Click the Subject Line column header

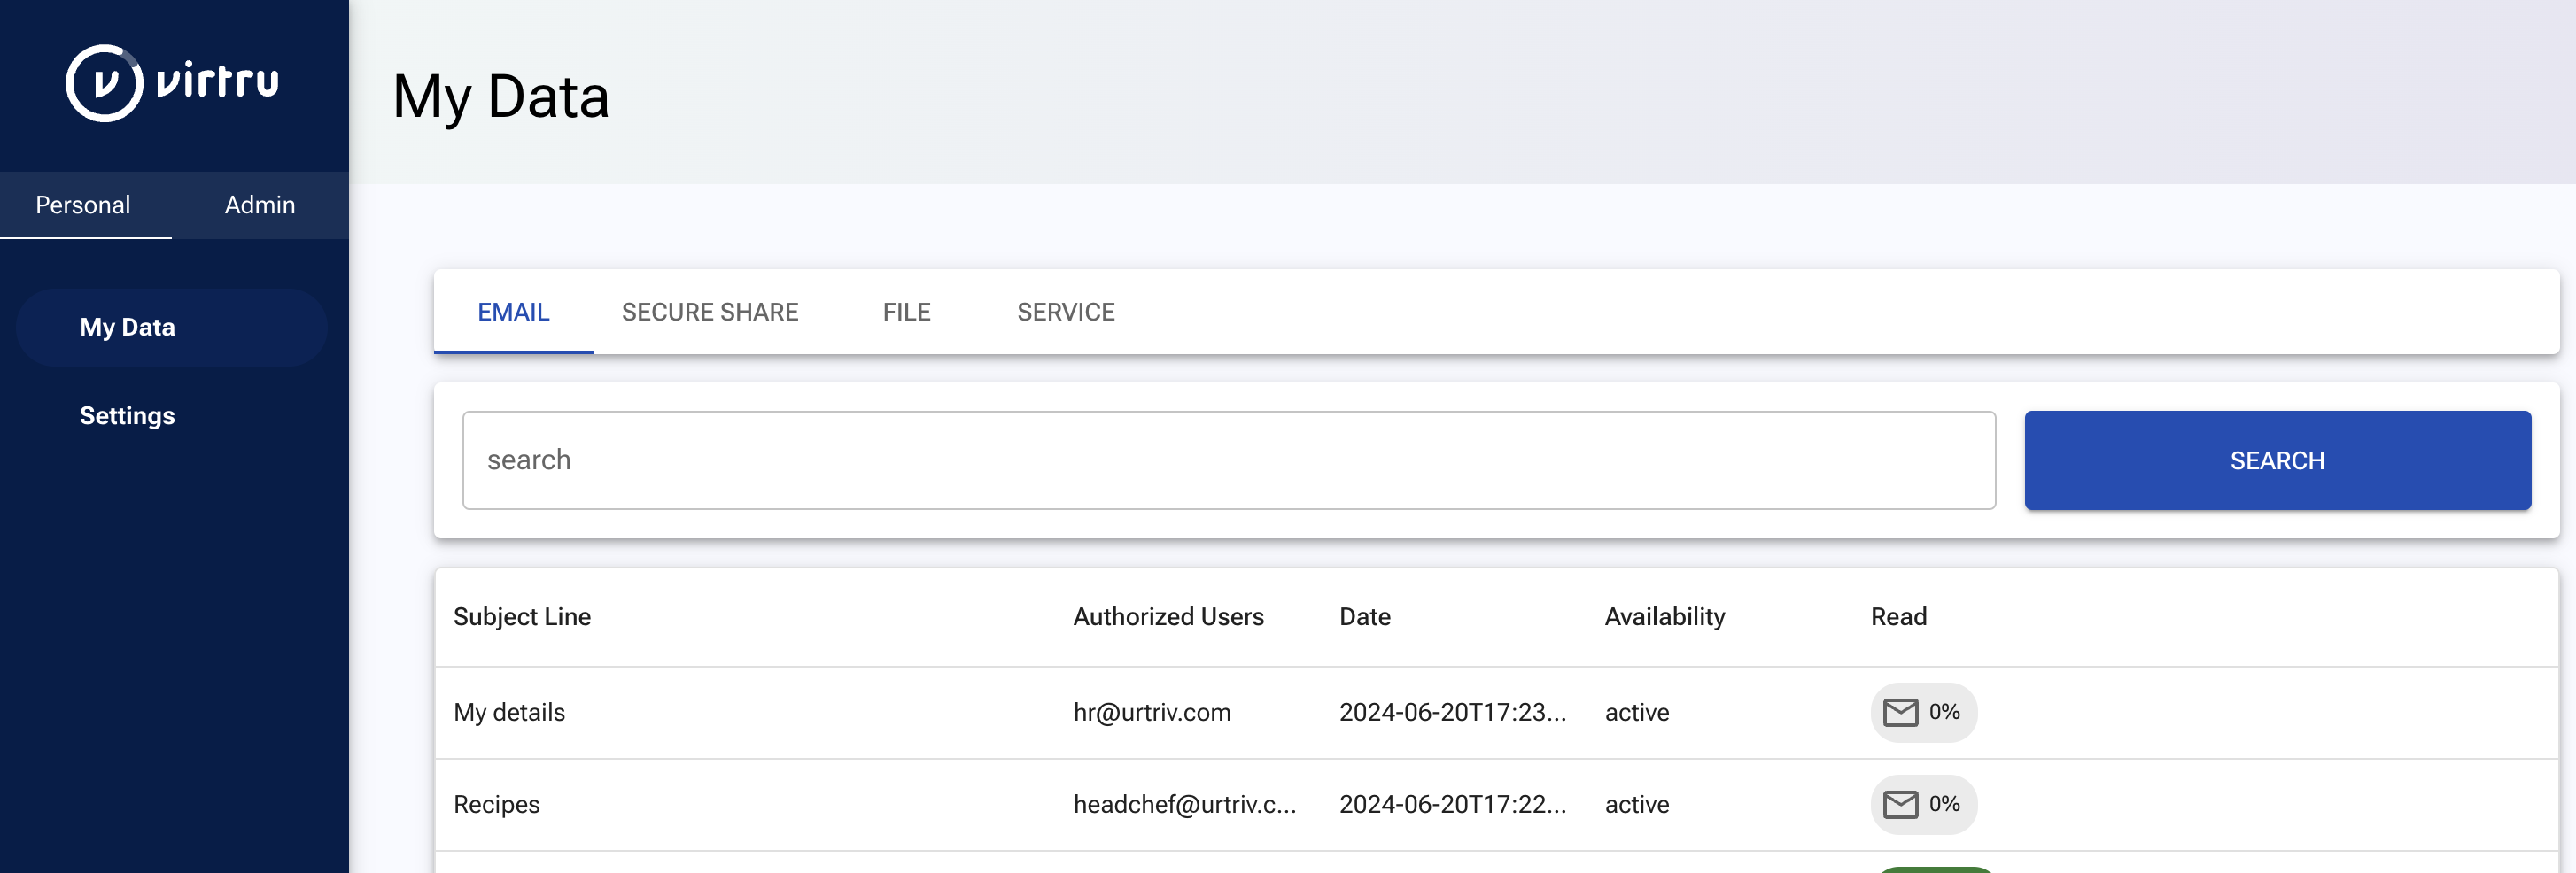(522, 617)
